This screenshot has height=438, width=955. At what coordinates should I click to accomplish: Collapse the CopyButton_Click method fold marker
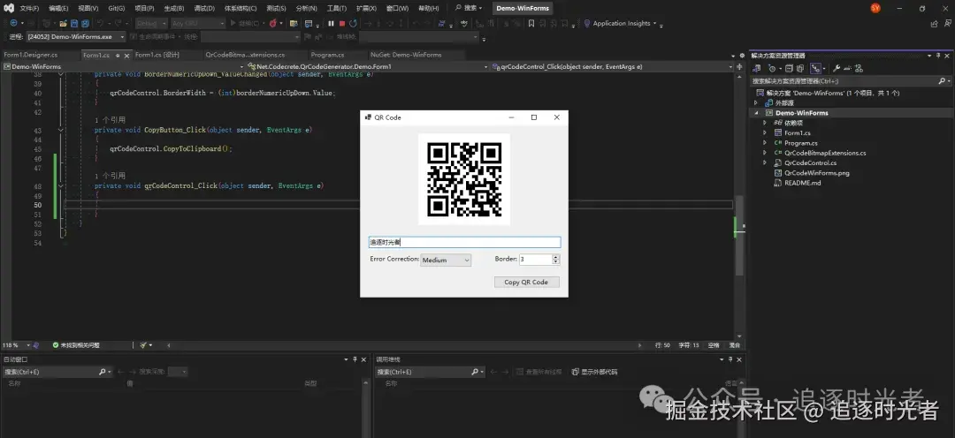pyautogui.click(x=60, y=130)
